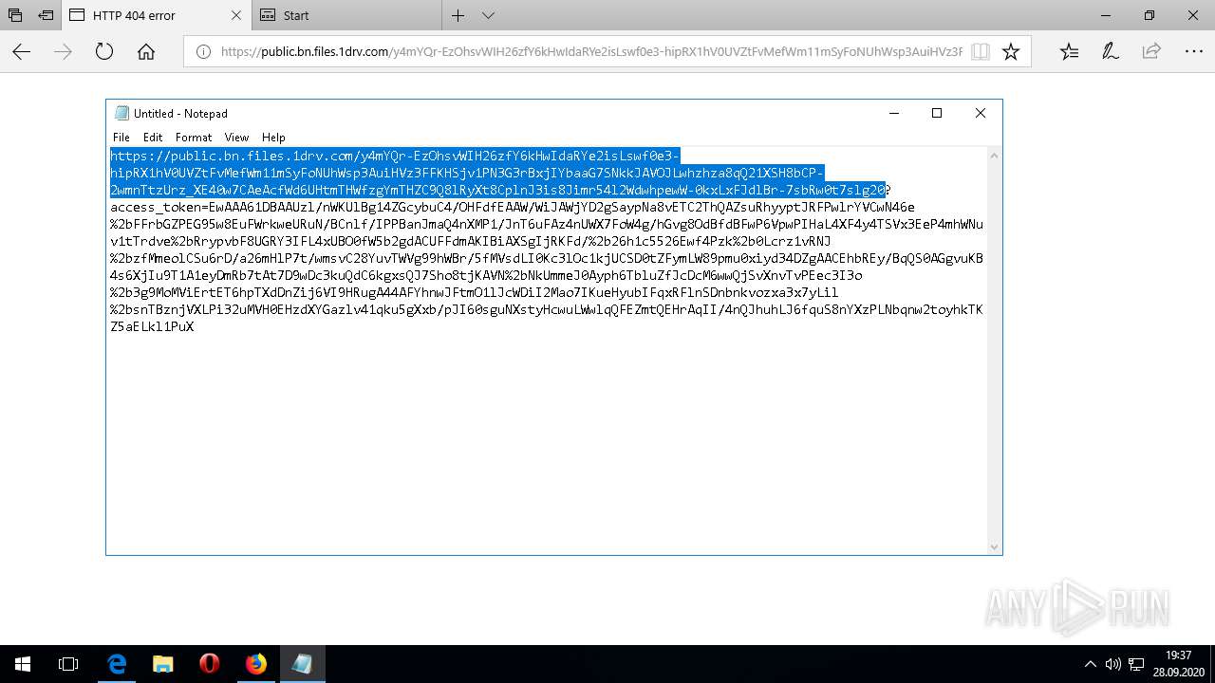Open reading view icon
Viewport: 1215px width, 683px height.
pos(981,52)
